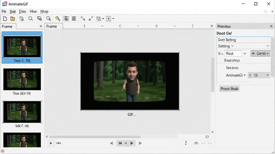Open a file using the yellow folder icon

point(13,18)
